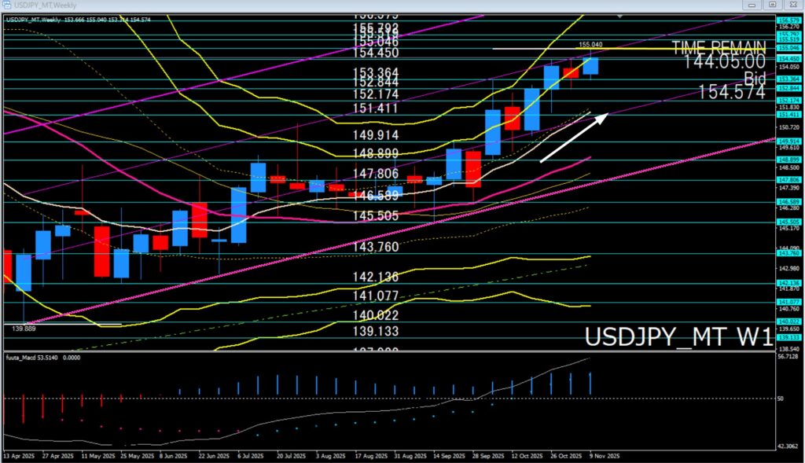Select the TIME REMAIN text label
This screenshot has height=463, width=805.
(x=718, y=47)
